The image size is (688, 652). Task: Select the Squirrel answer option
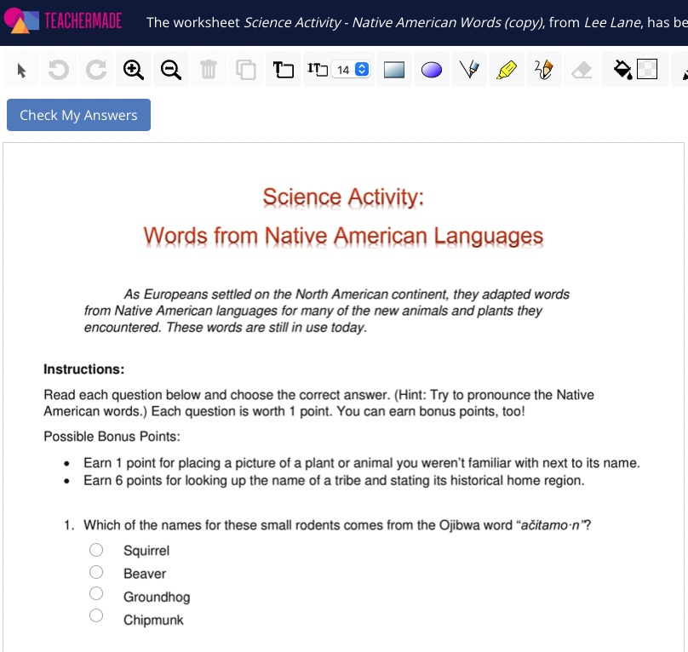(95, 549)
